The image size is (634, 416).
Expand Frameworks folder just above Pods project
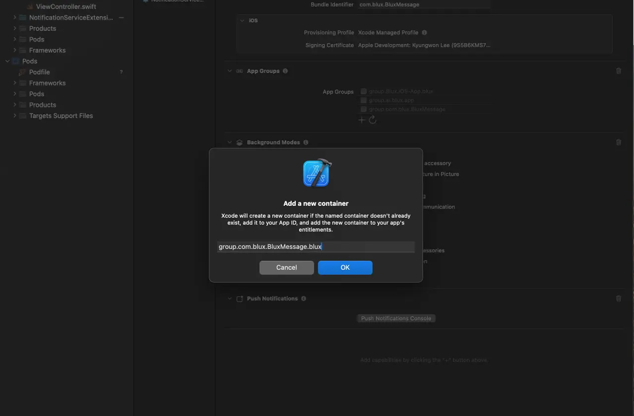point(15,50)
